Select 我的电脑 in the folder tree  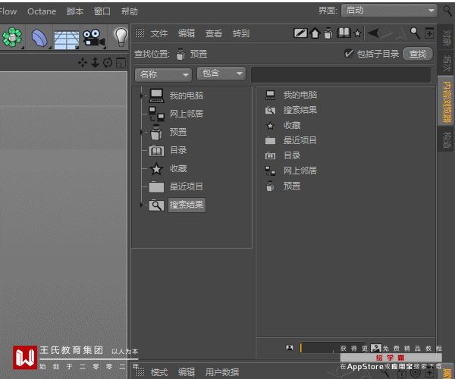click(x=187, y=96)
